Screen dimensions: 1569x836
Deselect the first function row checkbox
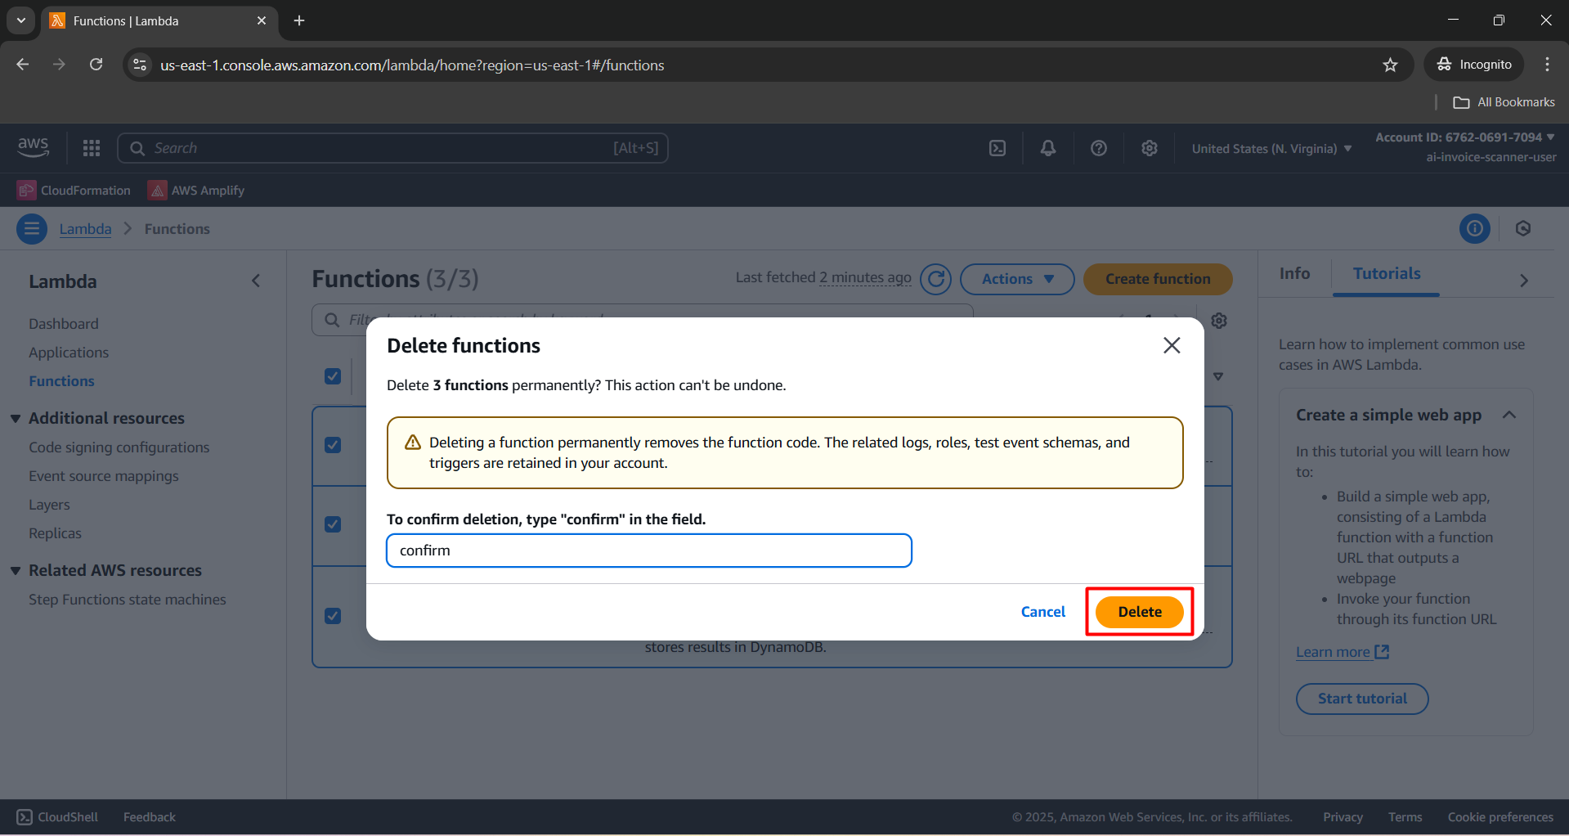(332, 445)
